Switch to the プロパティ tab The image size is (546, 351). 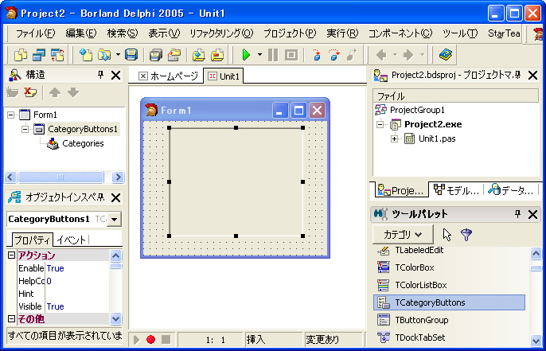[32, 240]
